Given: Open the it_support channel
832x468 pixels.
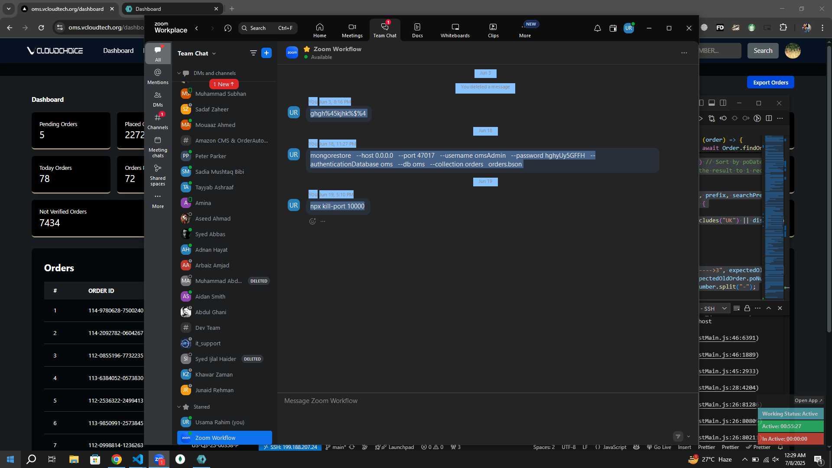Looking at the screenshot, I should [x=224, y=343].
